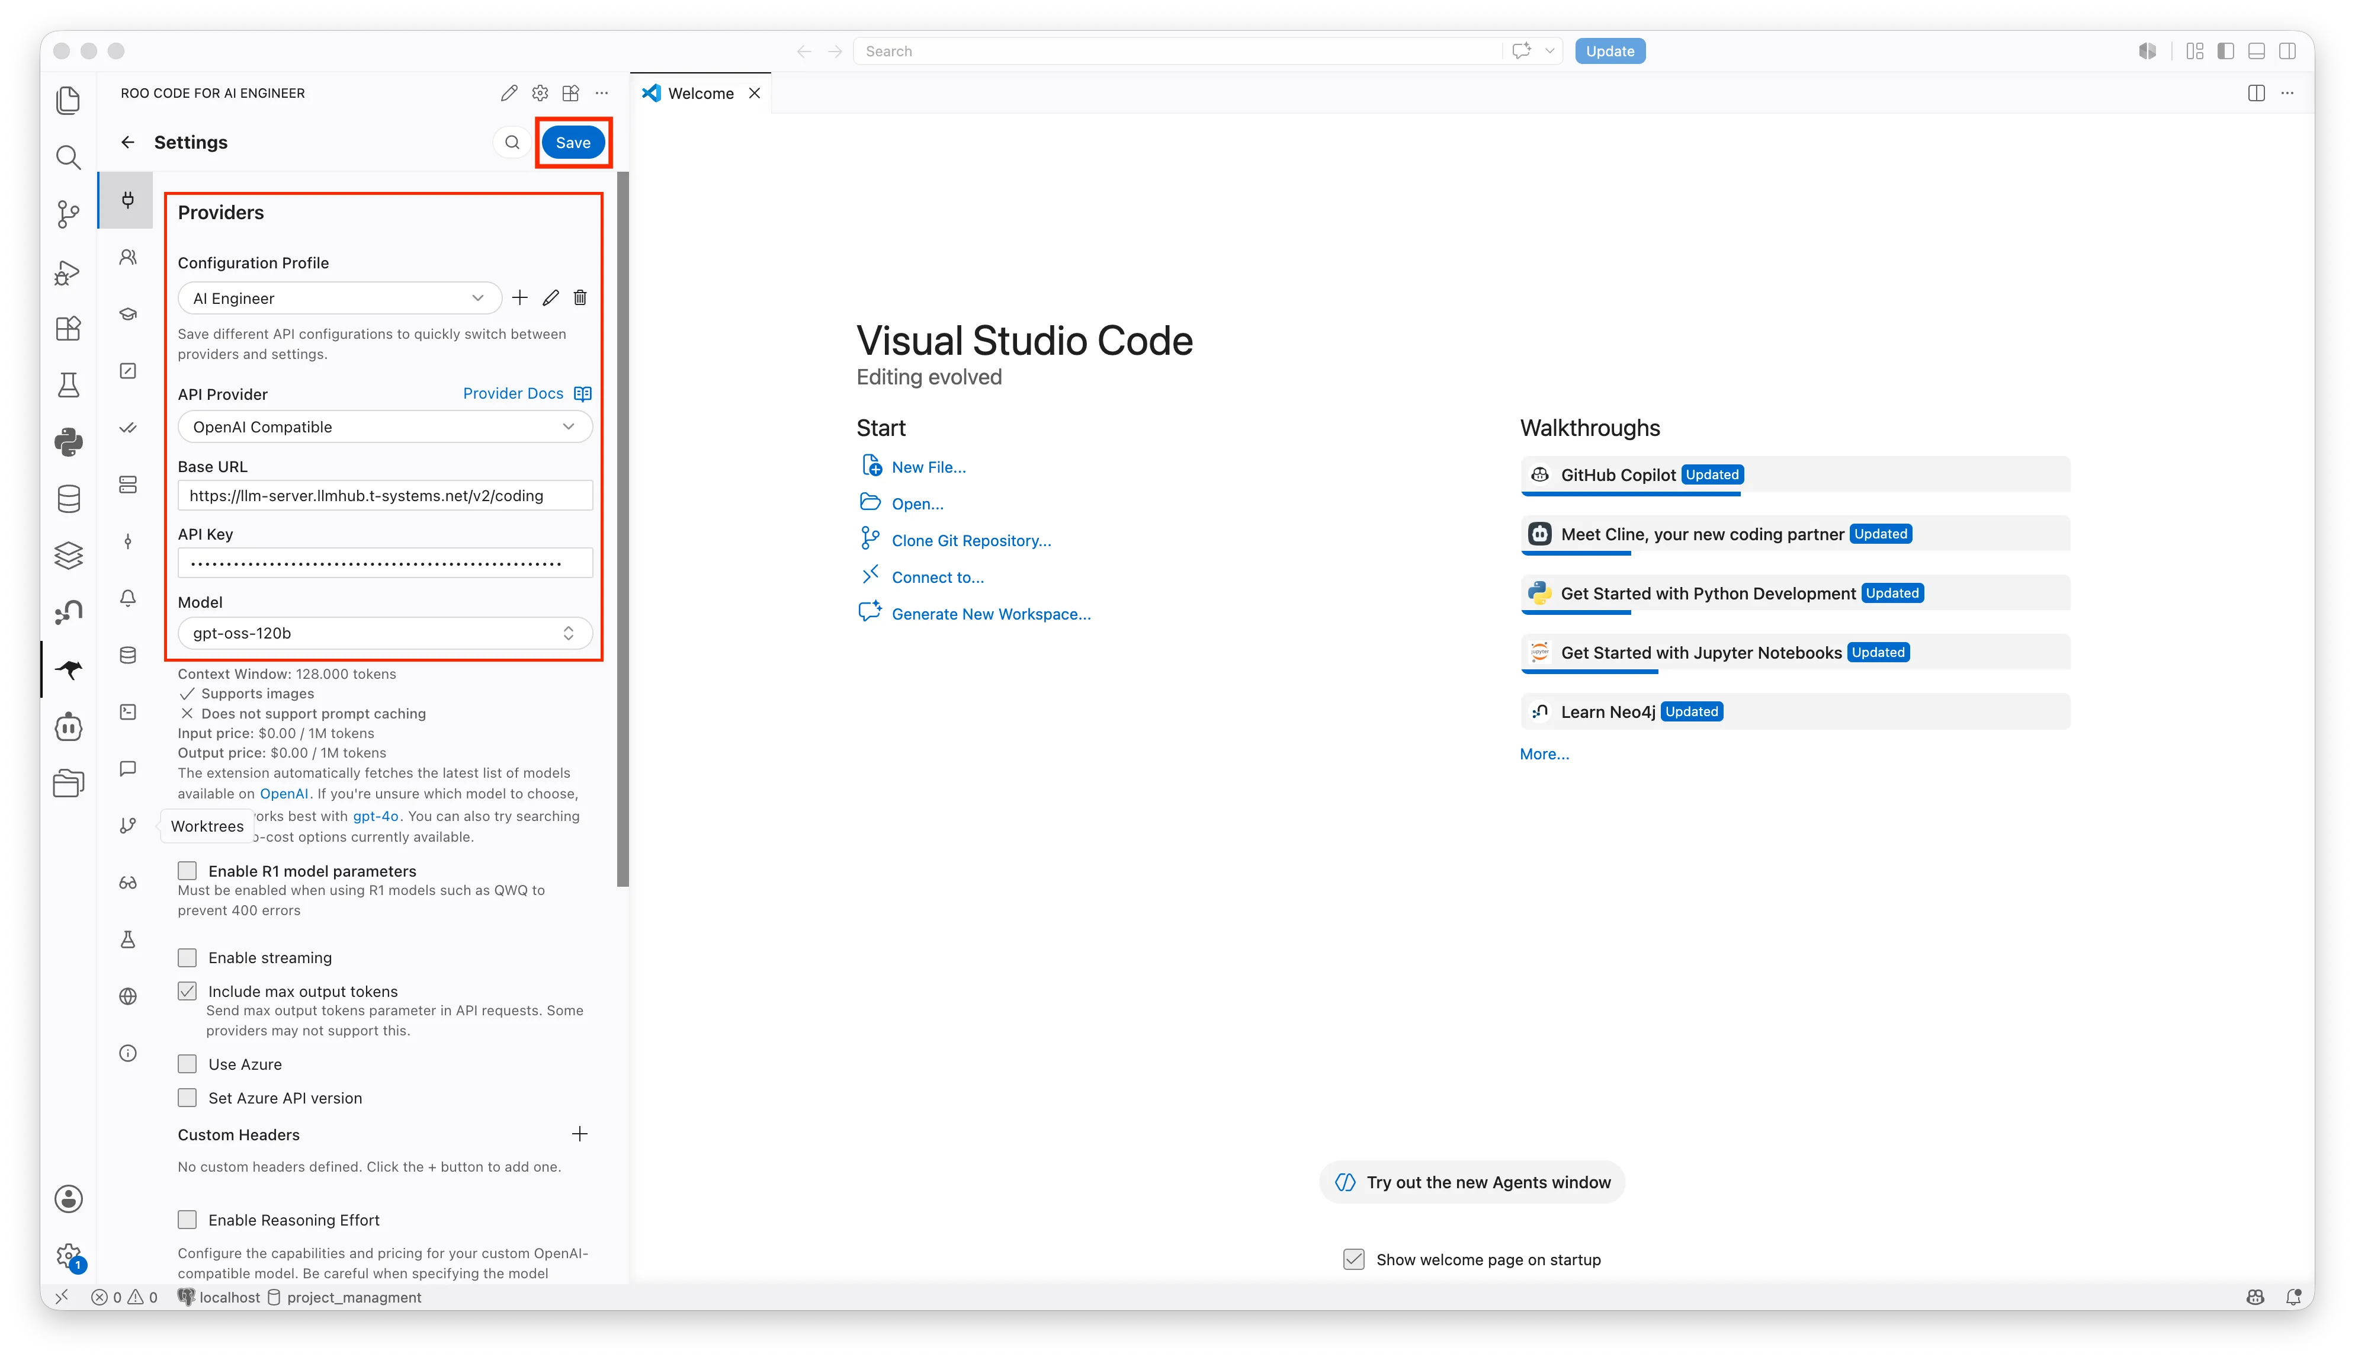The height and width of the screenshot is (1360, 2355).
Task: Toggle the bottom panel layout
Action: (x=2256, y=52)
